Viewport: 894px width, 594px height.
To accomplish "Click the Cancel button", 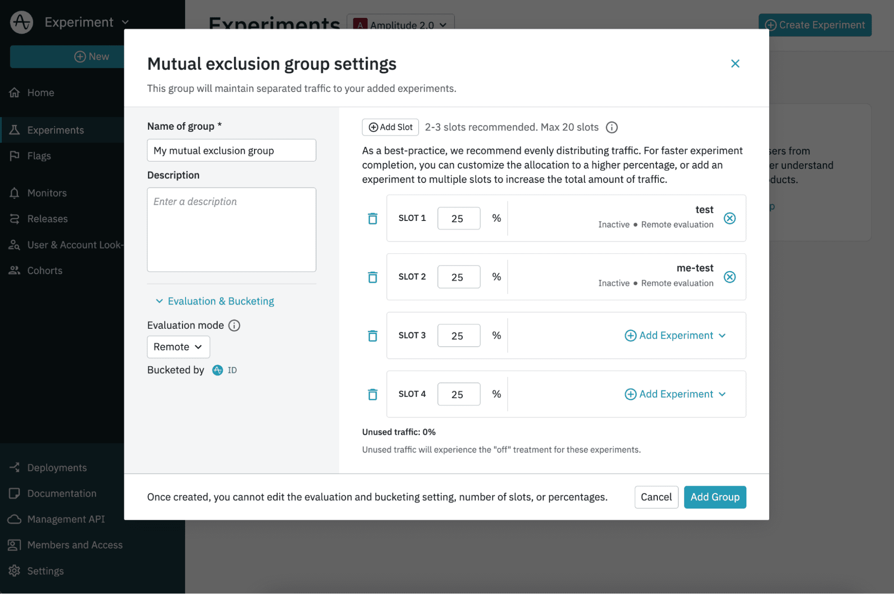I will coord(656,497).
